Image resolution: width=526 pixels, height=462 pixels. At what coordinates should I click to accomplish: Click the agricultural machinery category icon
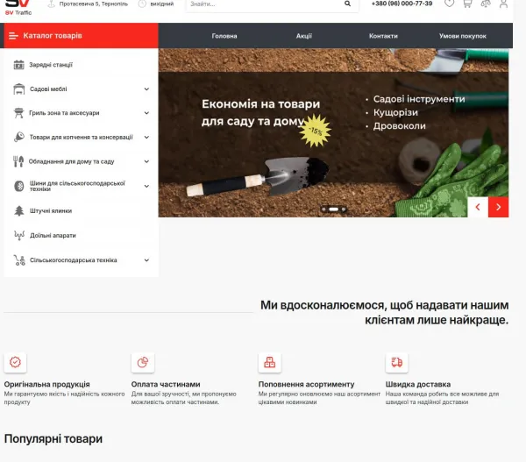click(x=19, y=260)
